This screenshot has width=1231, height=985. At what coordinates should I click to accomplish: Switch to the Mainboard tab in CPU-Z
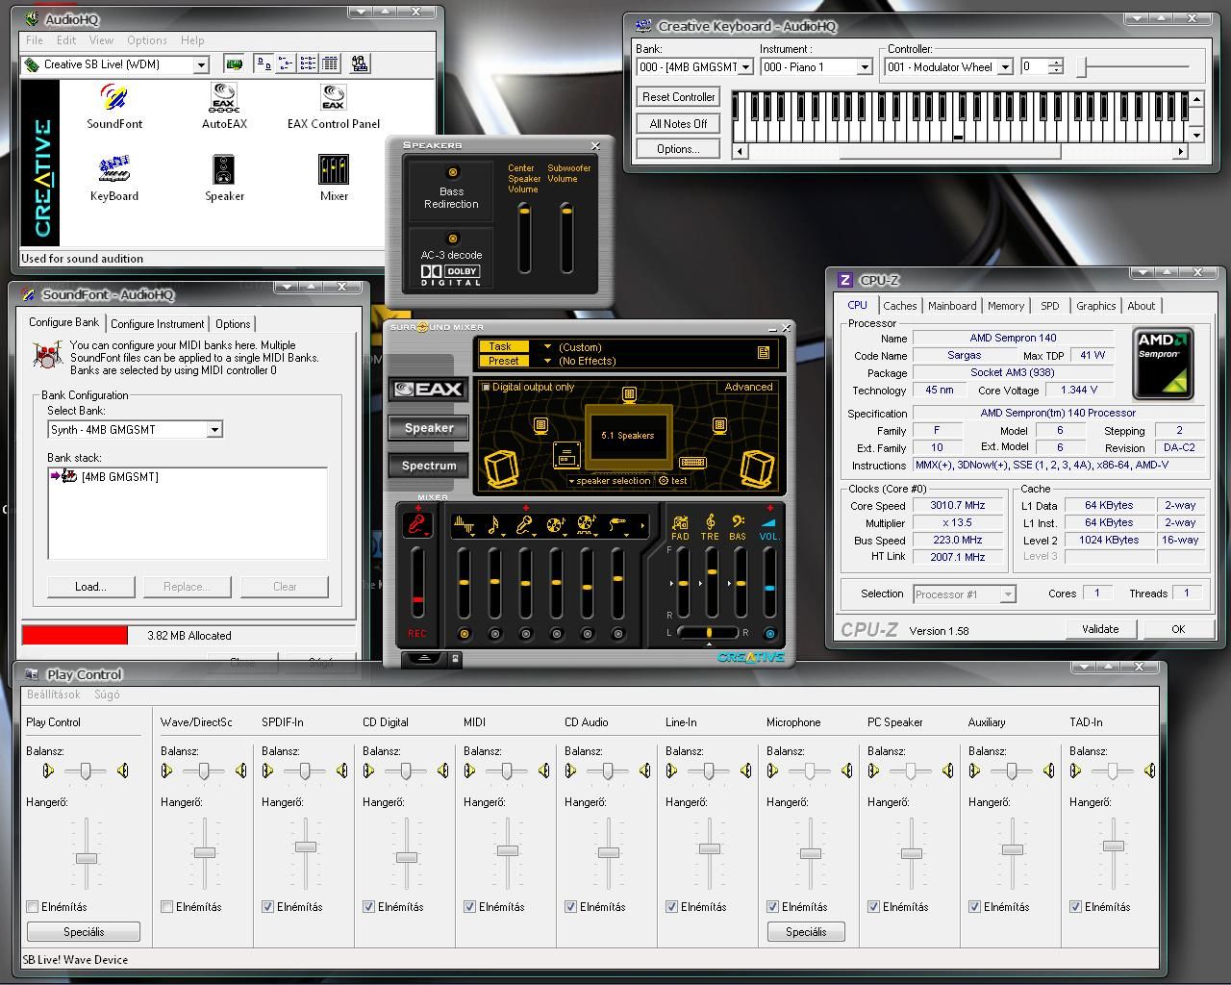952,306
